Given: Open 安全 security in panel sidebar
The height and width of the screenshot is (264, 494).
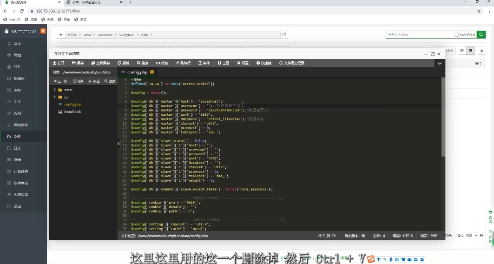Looking at the screenshot, I should point(23,102).
